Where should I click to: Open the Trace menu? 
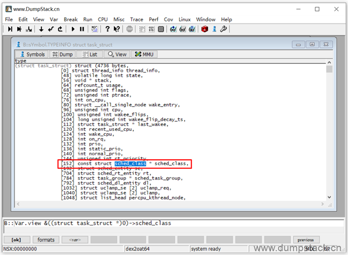point(137,19)
